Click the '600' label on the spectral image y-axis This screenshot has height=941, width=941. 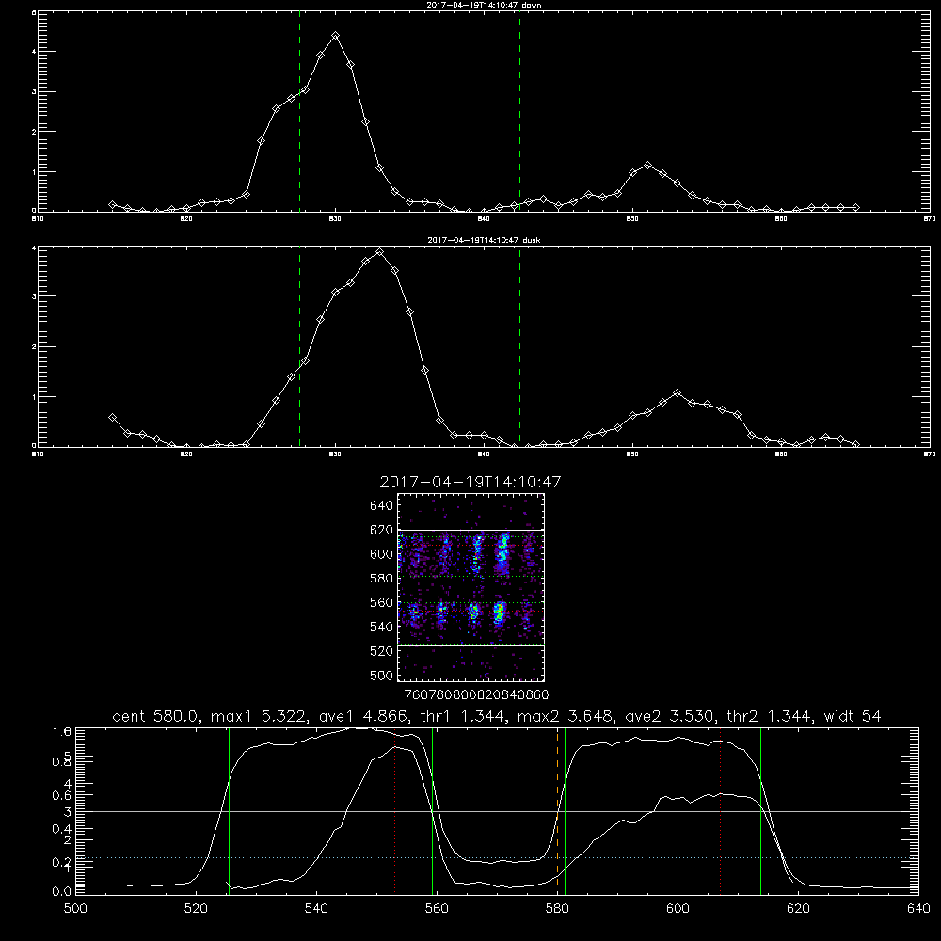(x=382, y=554)
